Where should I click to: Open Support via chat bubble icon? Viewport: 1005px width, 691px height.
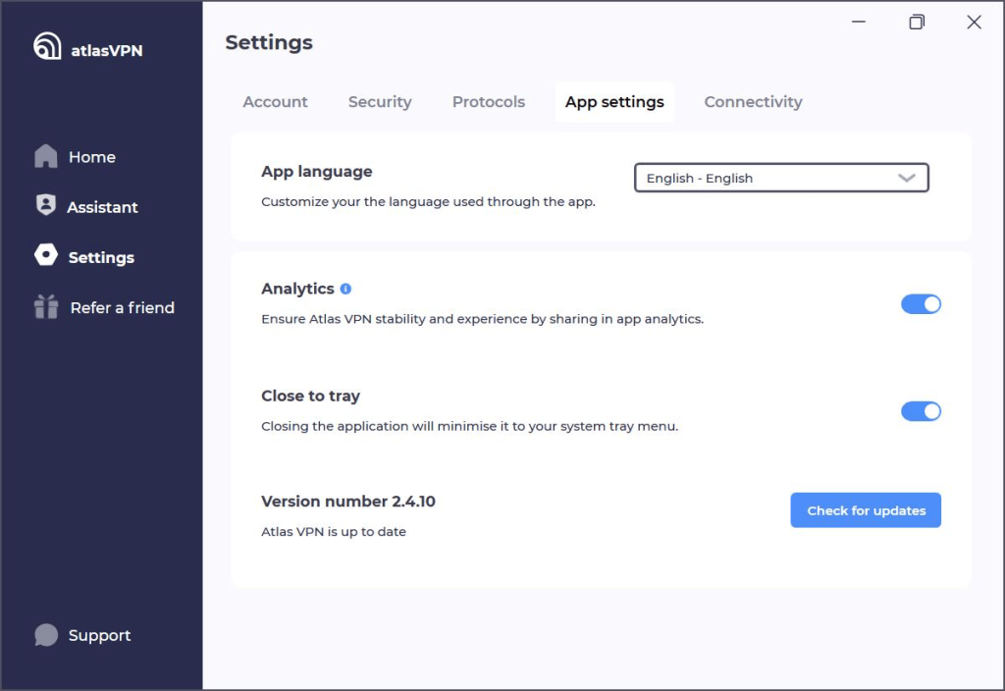[x=46, y=635]
